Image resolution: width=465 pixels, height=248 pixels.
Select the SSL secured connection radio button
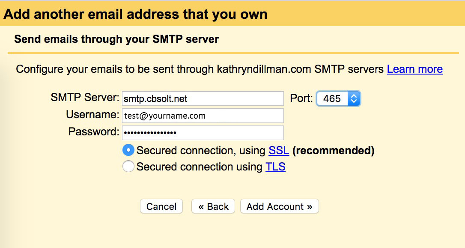click(128, 150)
